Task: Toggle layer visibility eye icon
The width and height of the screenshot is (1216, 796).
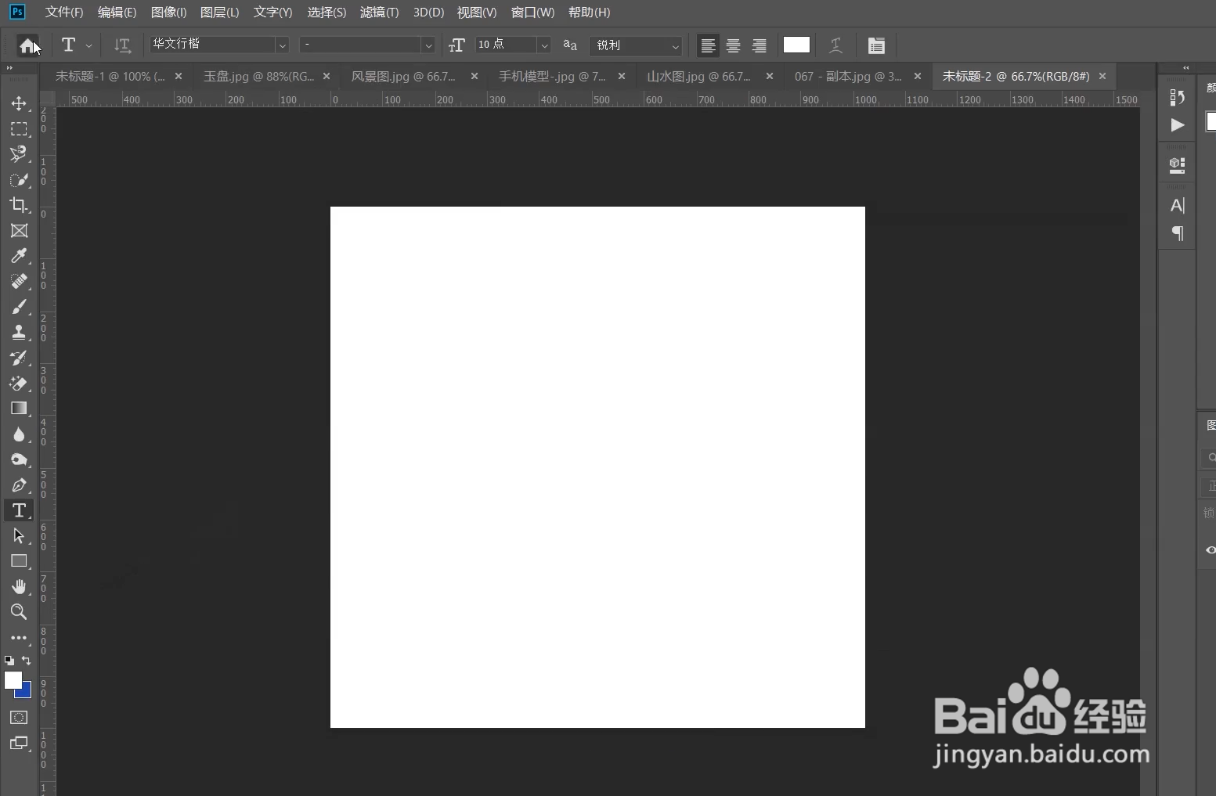Action: [1211, 550]
